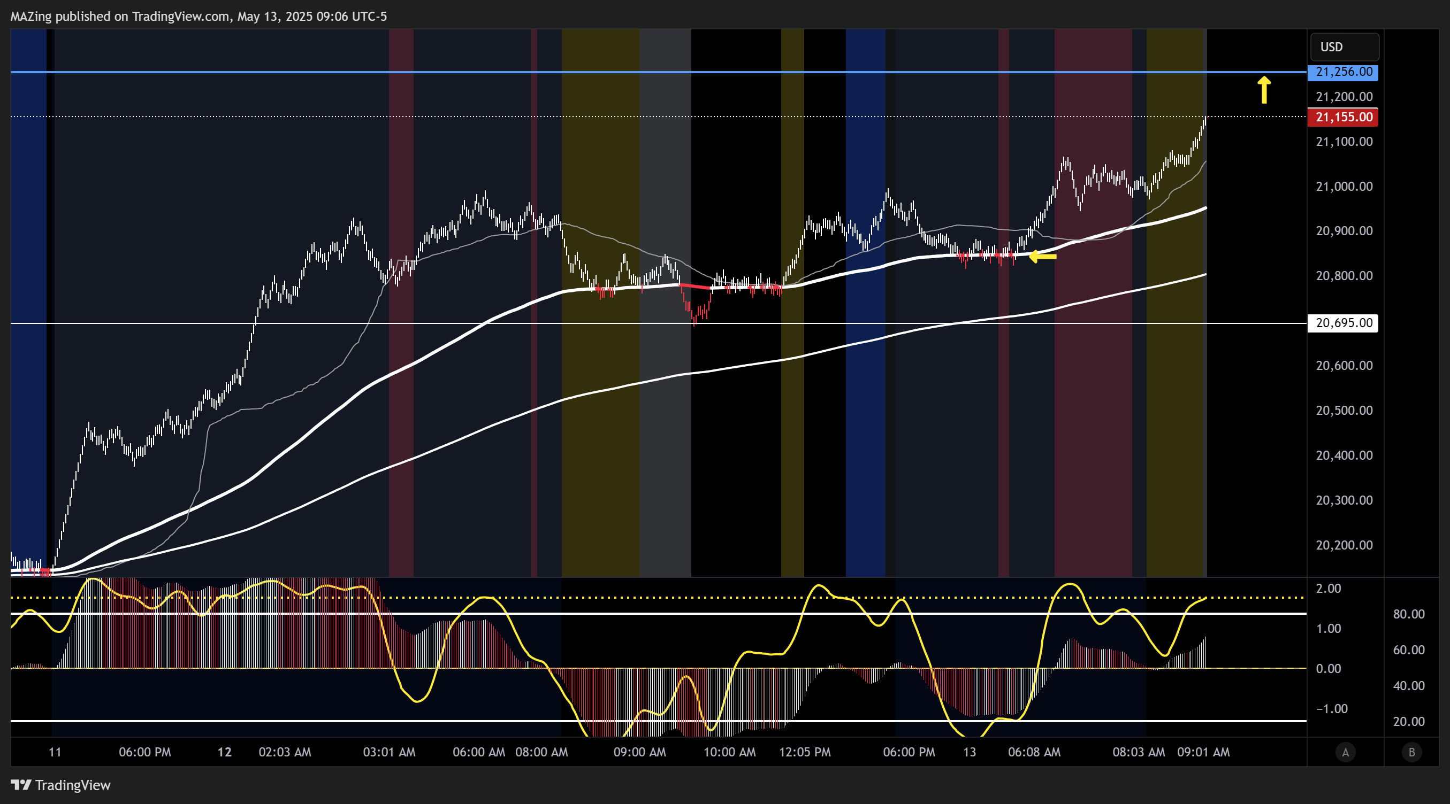Click the 03:01 AM time axis label
The width and height of the screenshot is (1450, 804).
389,752
